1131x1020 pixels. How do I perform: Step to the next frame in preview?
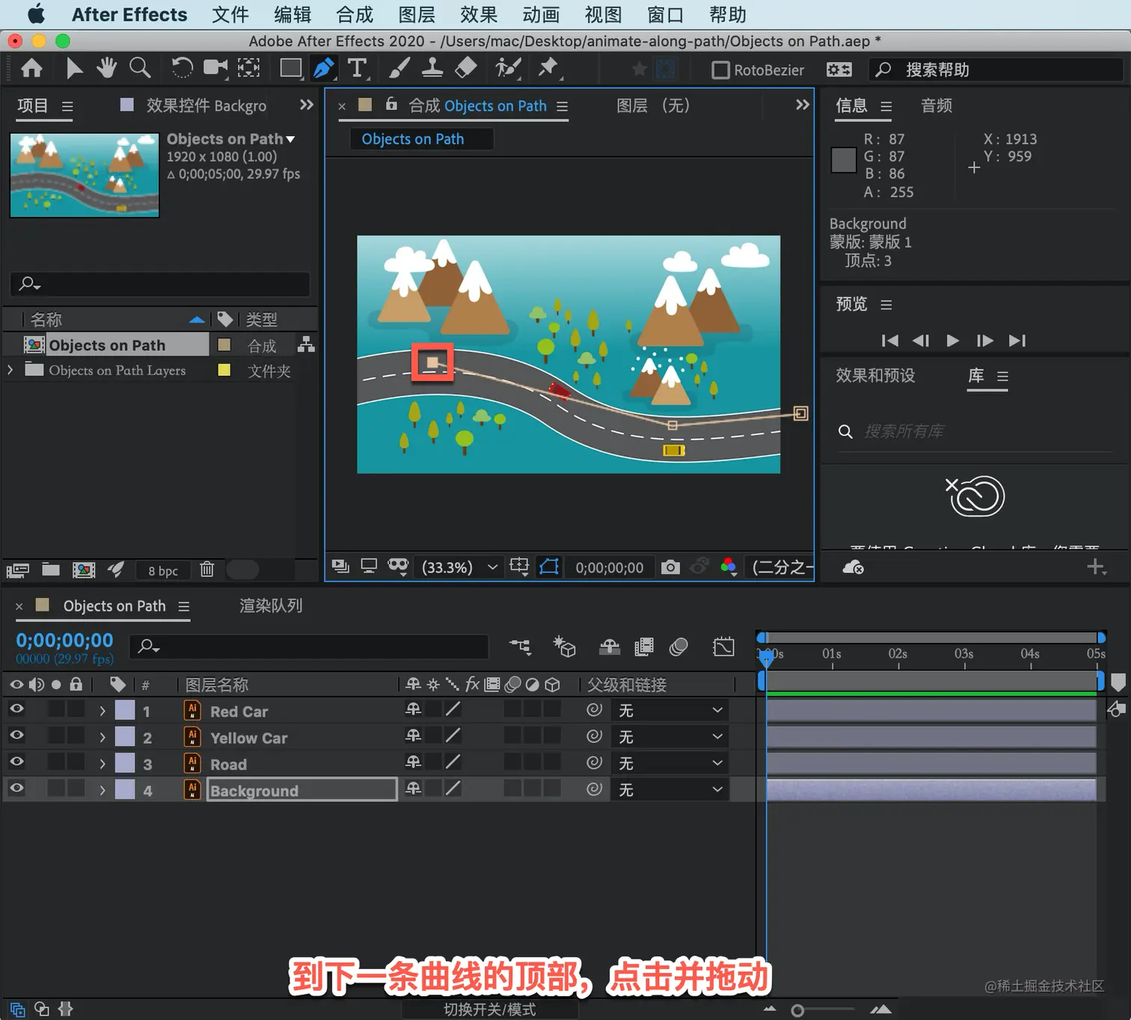point(985,340)
